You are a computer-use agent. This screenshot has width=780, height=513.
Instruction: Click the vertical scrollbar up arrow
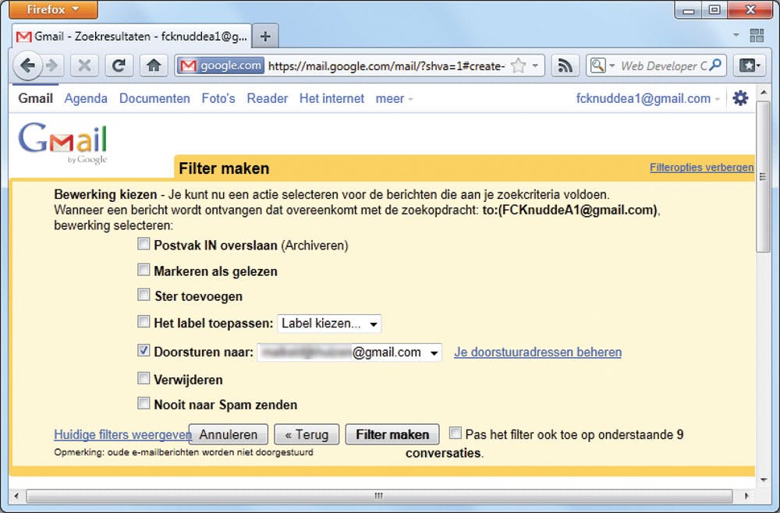[x=764, y=93]
